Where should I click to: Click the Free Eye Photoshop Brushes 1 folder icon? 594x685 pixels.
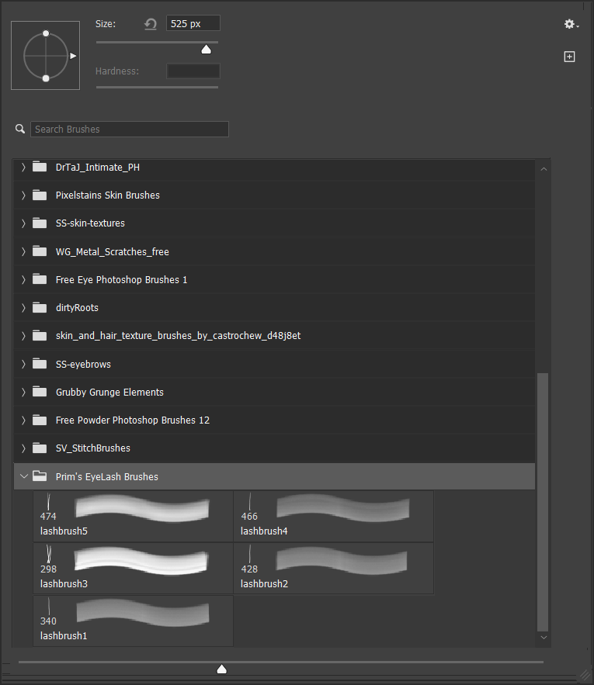point(40,279)
